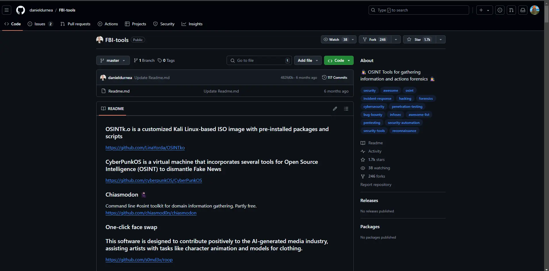Open the hamburger navigation menu
549x271 pixels.
point(7,10)
